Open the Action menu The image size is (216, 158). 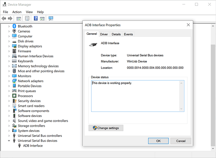pyautogui.click(x=17, y=12)
